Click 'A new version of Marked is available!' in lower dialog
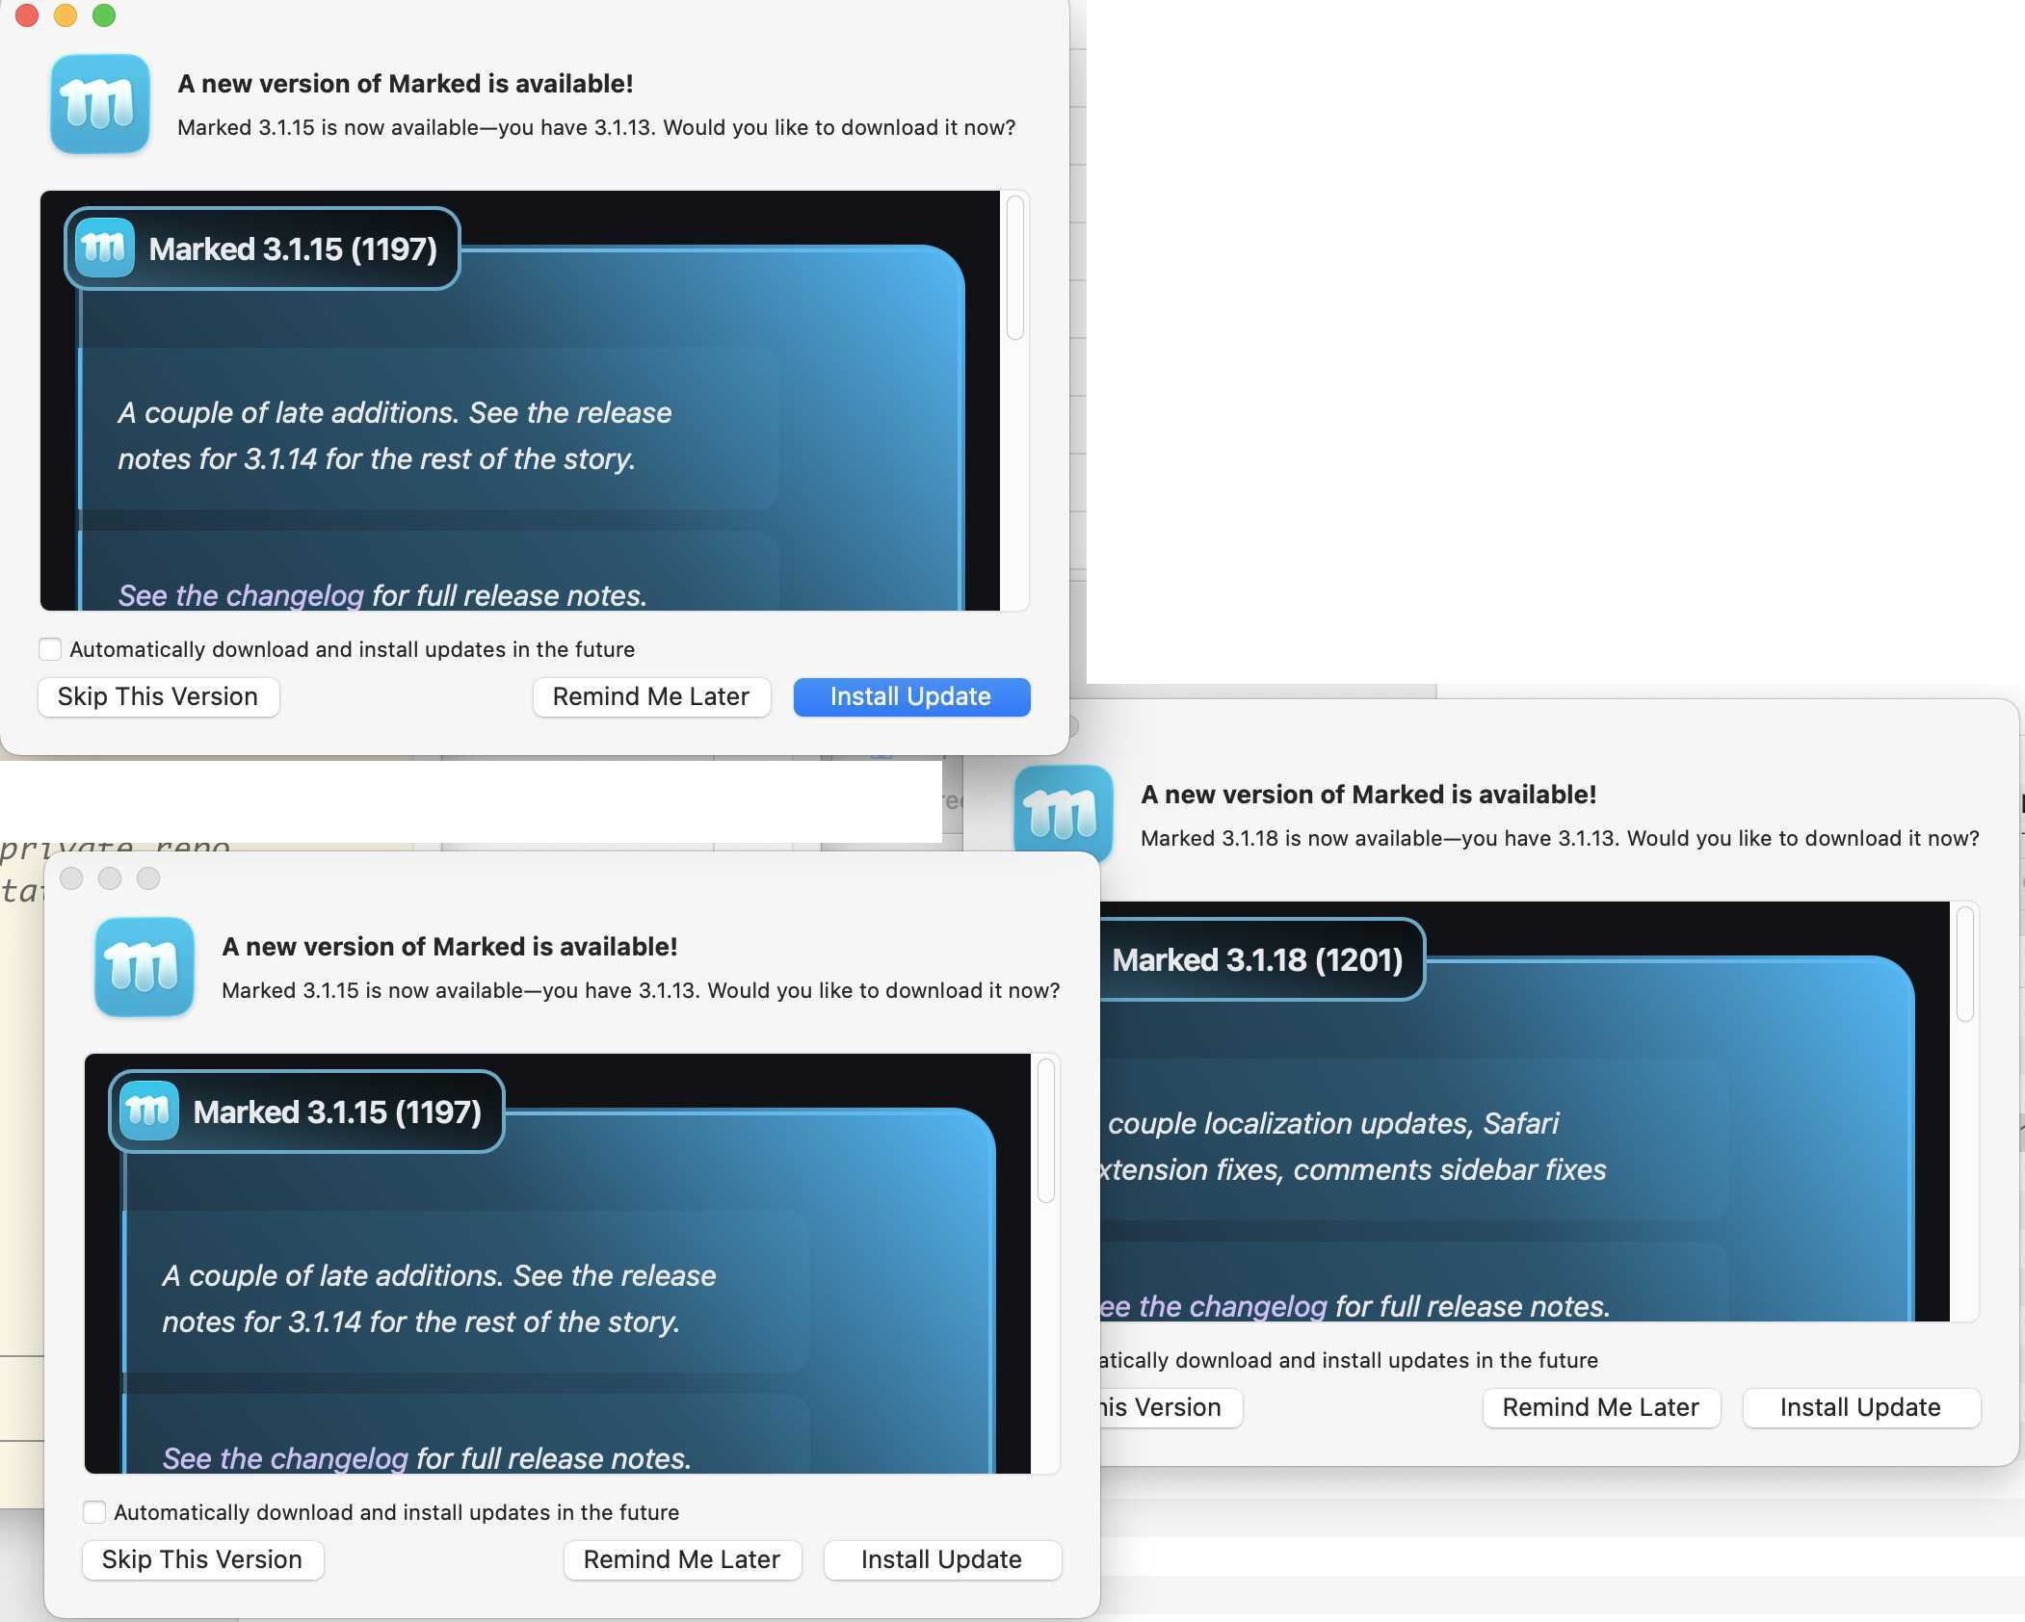This screenshot has height=1622, width=2025. click(x=450, y=947)
